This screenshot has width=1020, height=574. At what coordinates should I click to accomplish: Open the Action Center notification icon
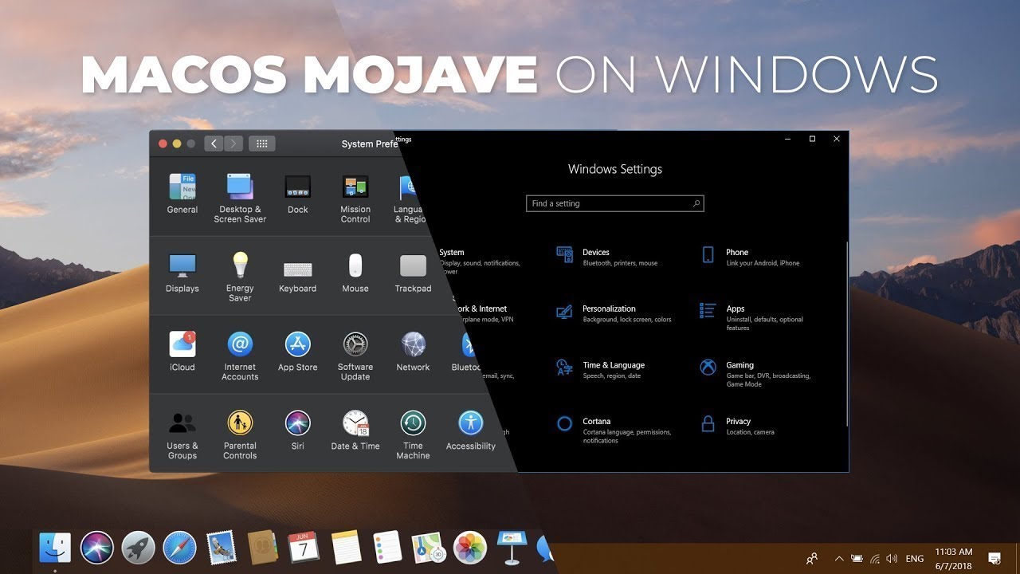pos(994,558)
